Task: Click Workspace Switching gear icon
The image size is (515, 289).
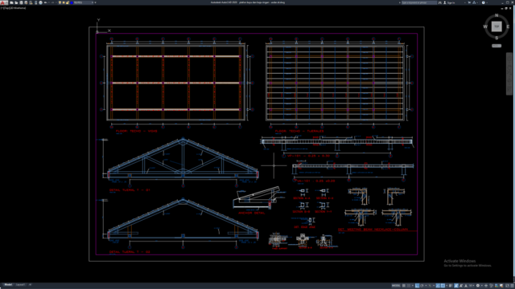Action: (x=478, y=286)
